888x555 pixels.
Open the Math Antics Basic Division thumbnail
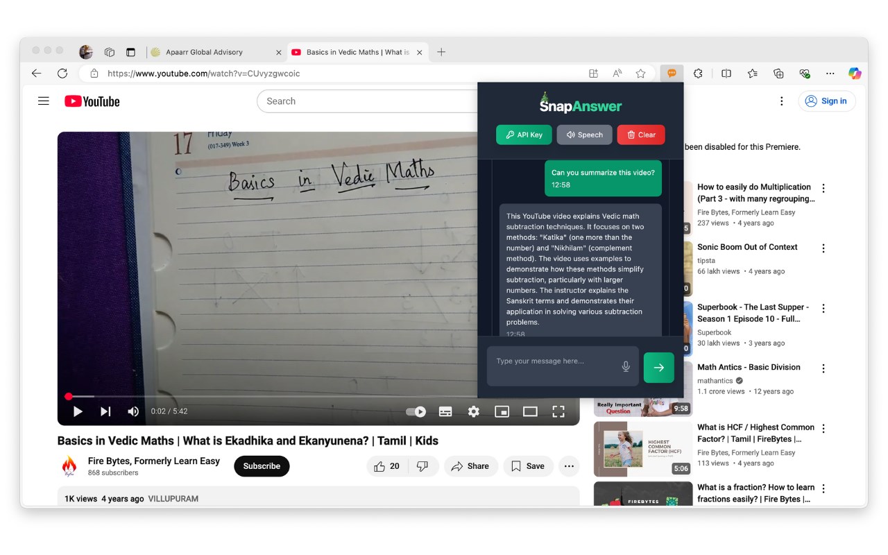pos(643,407)
